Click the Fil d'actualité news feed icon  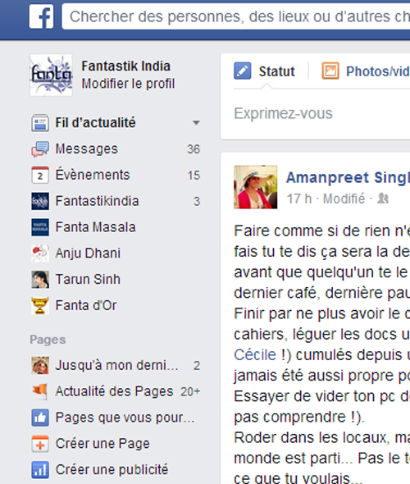coord(40,123)
